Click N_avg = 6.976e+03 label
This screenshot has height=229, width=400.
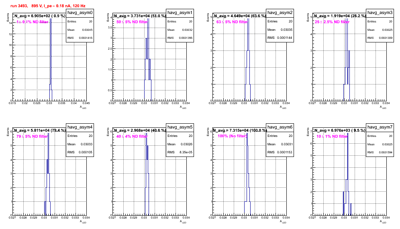(x=339, y=131)
